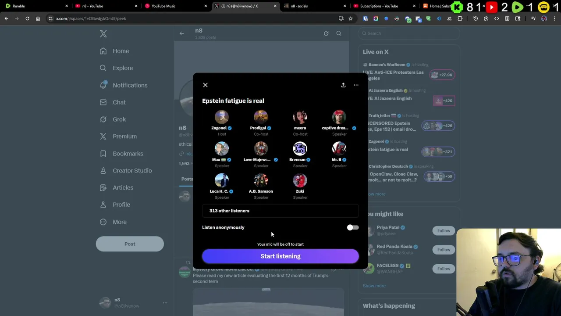The image size is (561, 316).
Task: Switch to the YouTube Music tab
Action: [175, 6]
